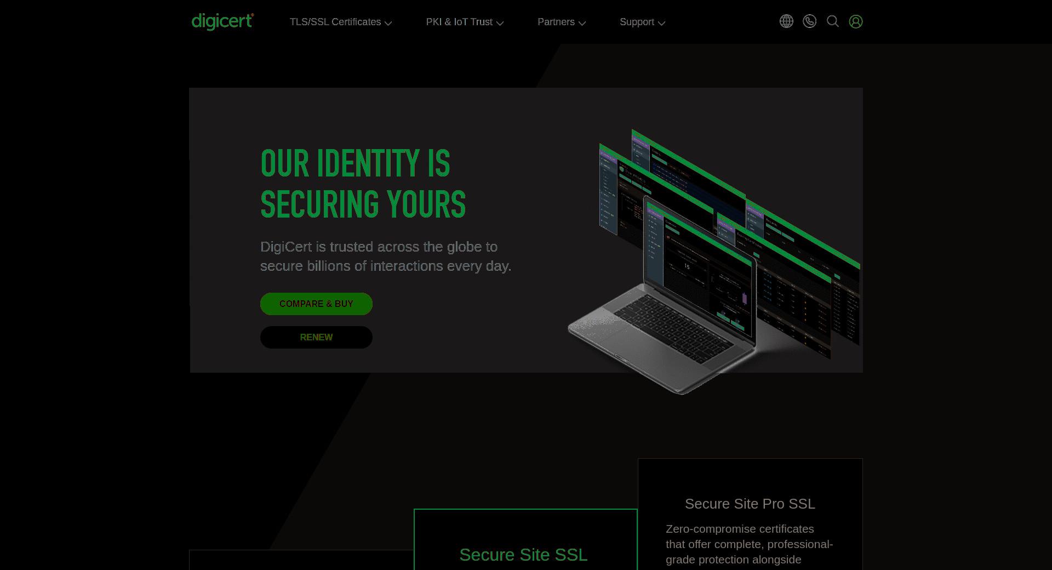
Task: Click the Renew button
Action: [316, 337]
